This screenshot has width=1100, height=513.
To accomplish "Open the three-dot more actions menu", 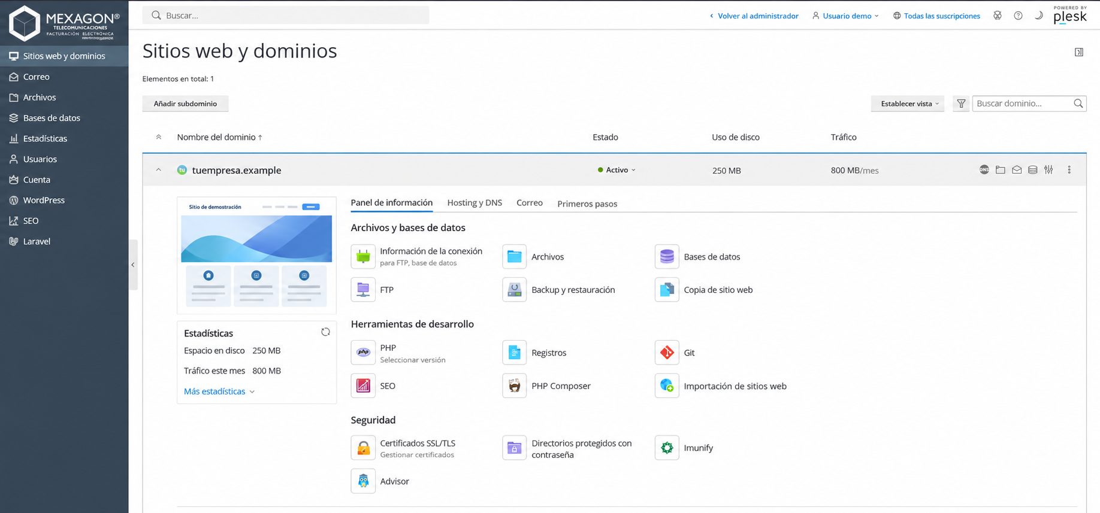I will pyautogui.click(x=1069, y=170).
